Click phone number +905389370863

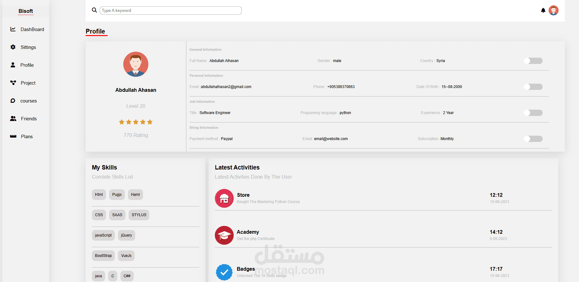(x=341, y=87)
